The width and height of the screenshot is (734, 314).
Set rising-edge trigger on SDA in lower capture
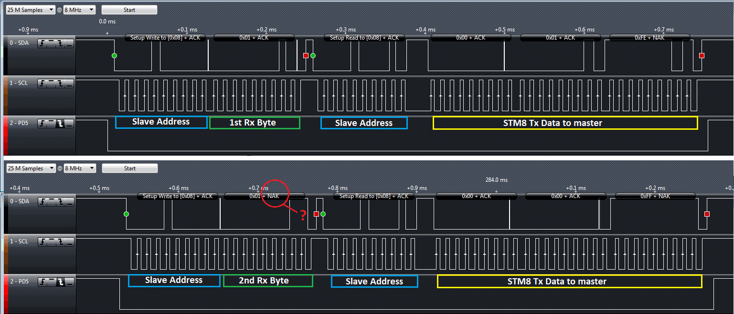click(43, 201)
